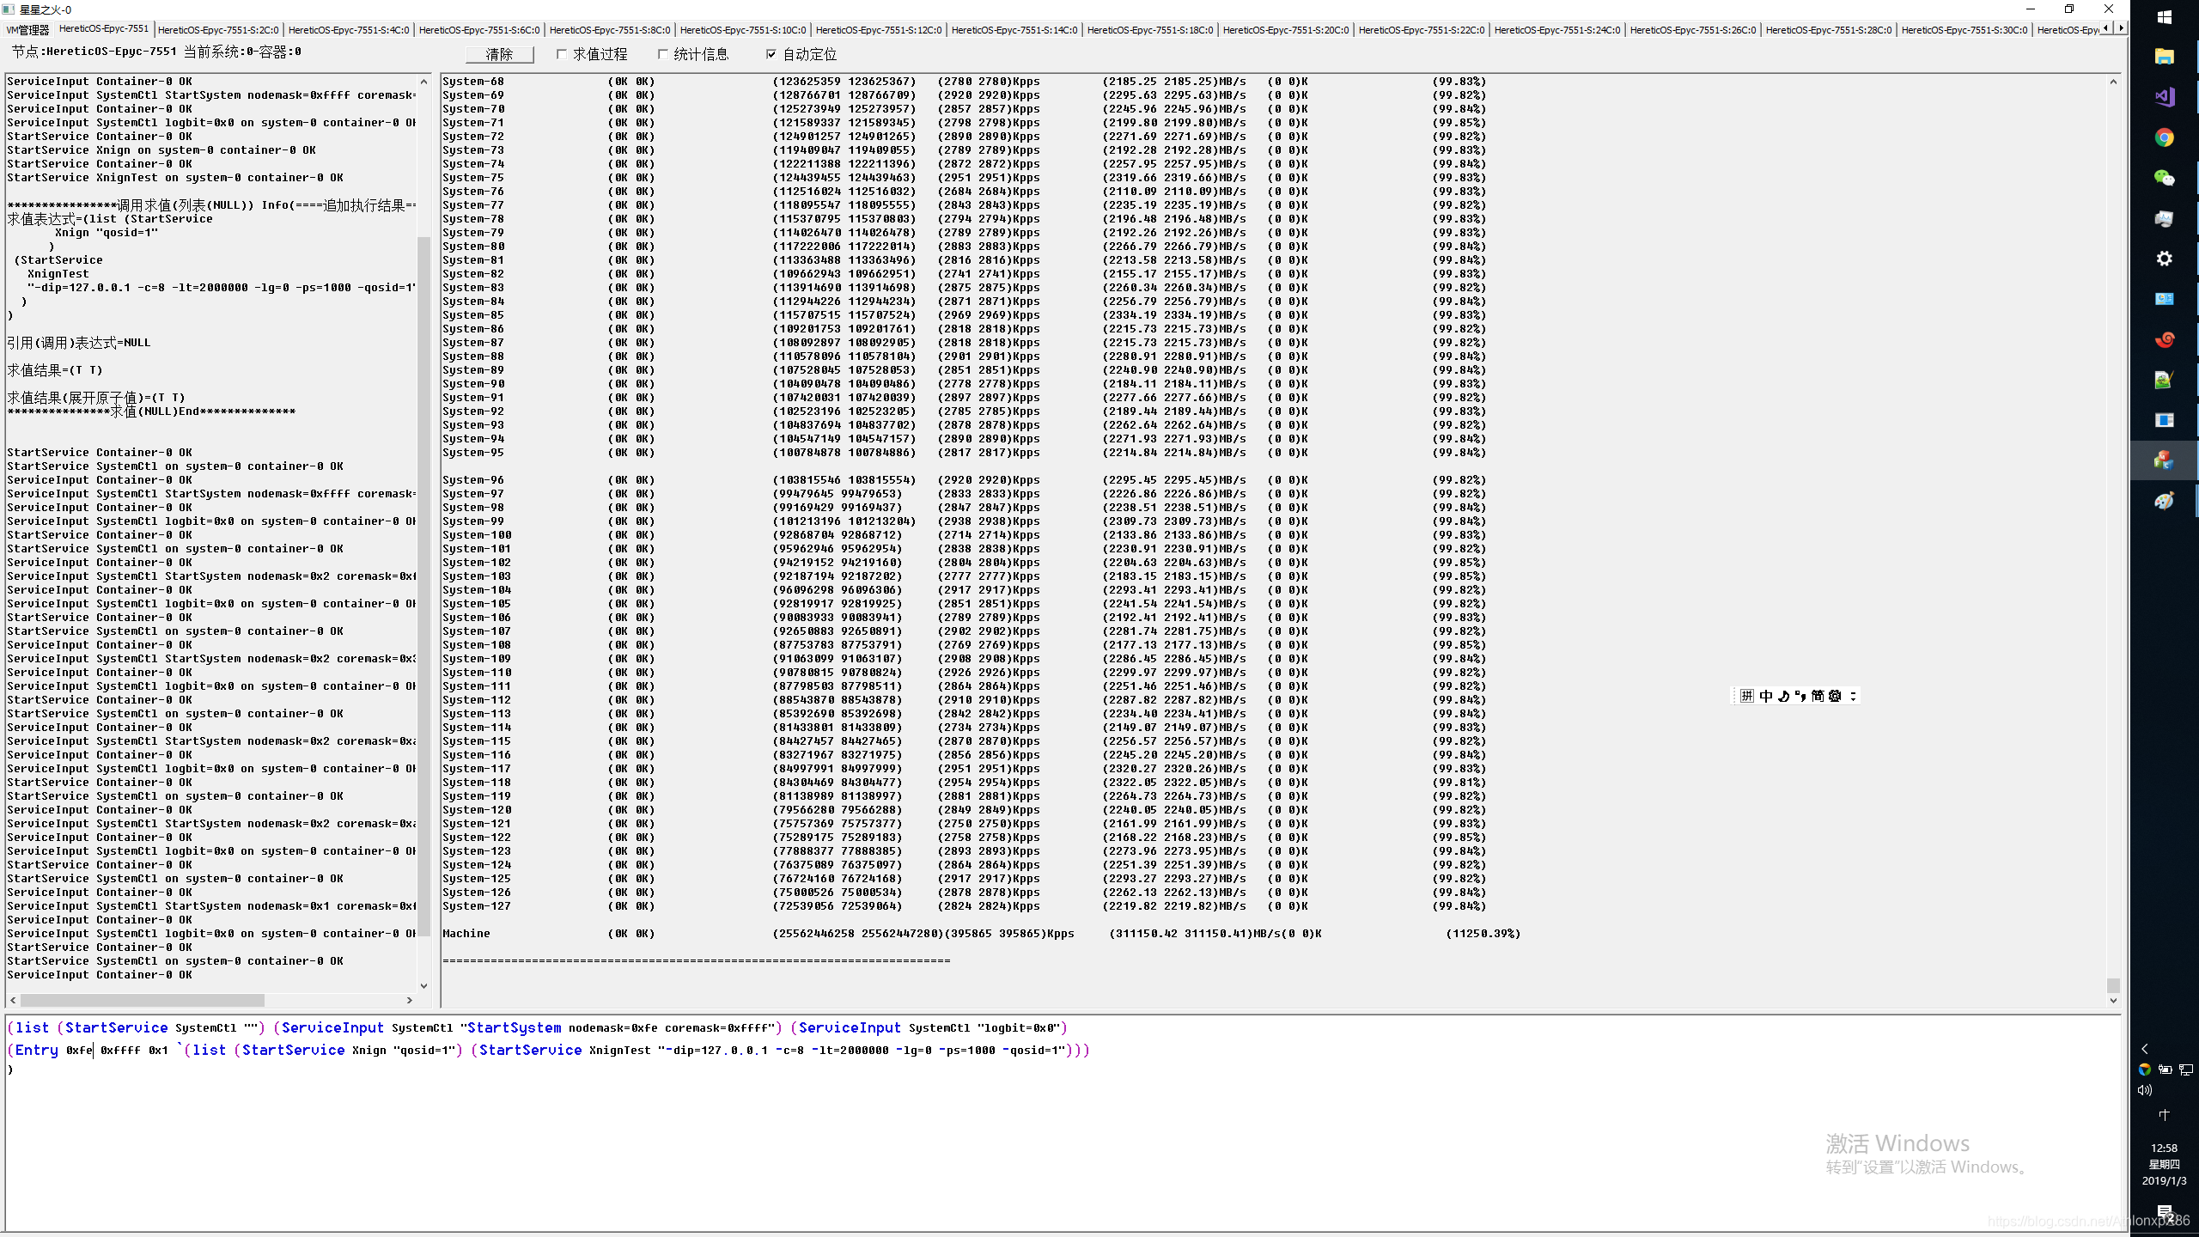Select the HereticOS-Epyc-7551-S:2C:0 tab
Screen dimensions: 2199x1237
[x=218, y=30]
